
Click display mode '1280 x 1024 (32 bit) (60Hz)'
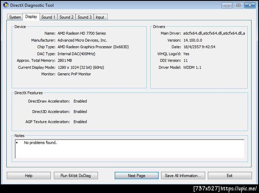pyautogui.click(x=81, y=67)
